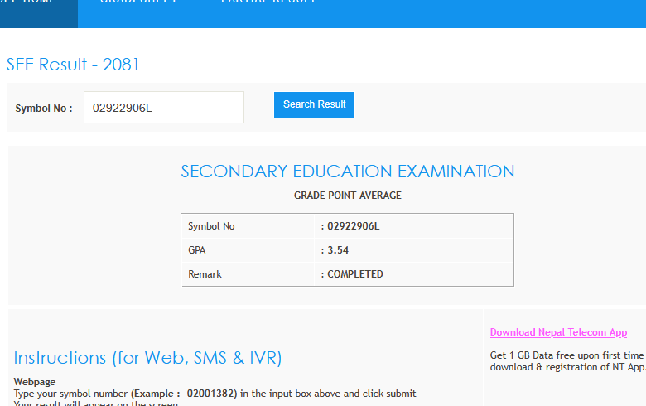The height and width of the screenshot is (406, 646).
Task: Click the Symbol No input field
Action: (x=164, y=108)
